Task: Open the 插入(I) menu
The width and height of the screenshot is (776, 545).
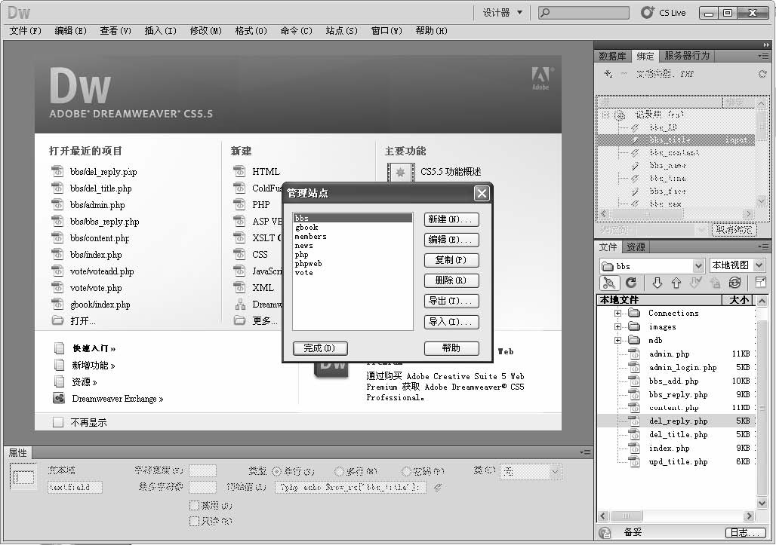Action: pos(160,31)
